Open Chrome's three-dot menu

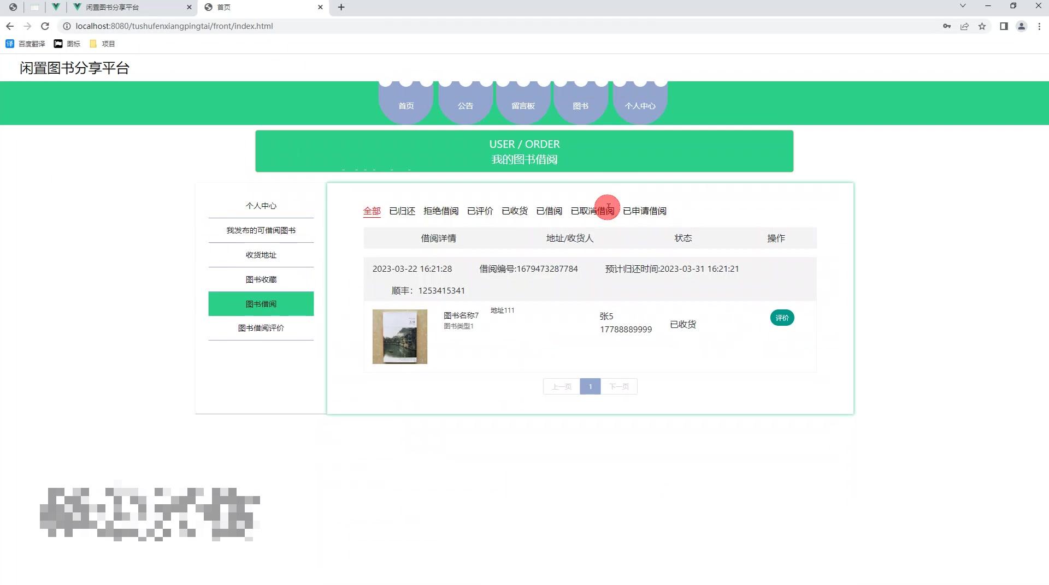pyautogui.click(x=1040, y=26)
